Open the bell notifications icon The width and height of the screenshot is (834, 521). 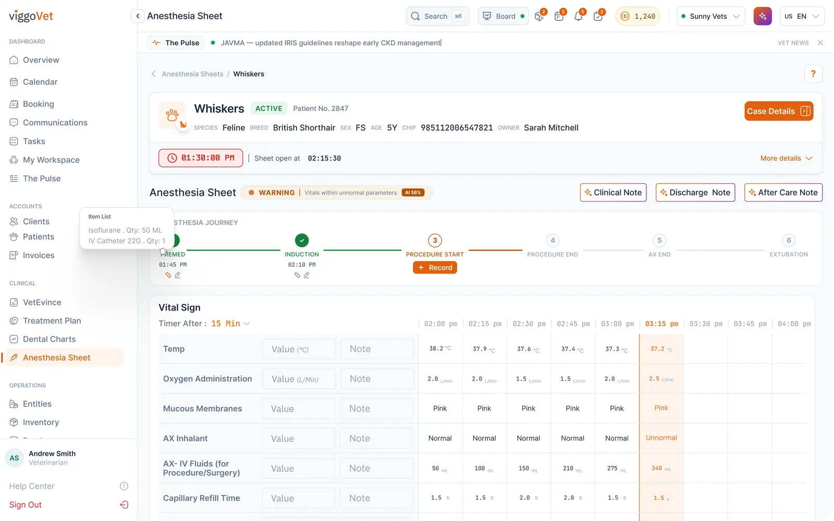tap(579, 16)
